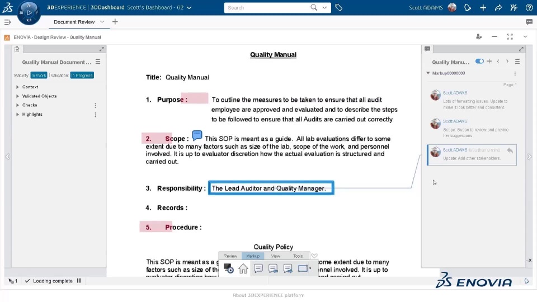
Task: Expand the Validated Objects node
Action: click(x=17, y=96)
